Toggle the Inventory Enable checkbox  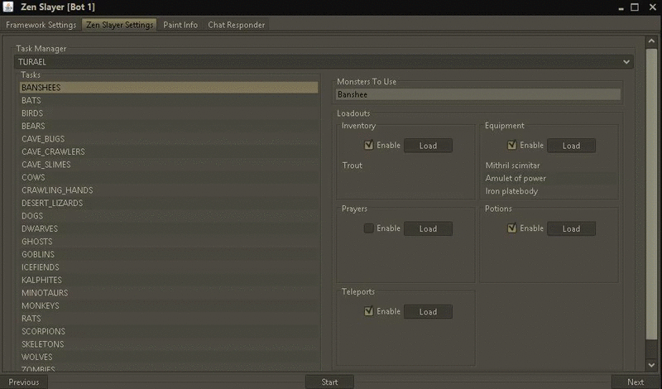pos(368,145)
